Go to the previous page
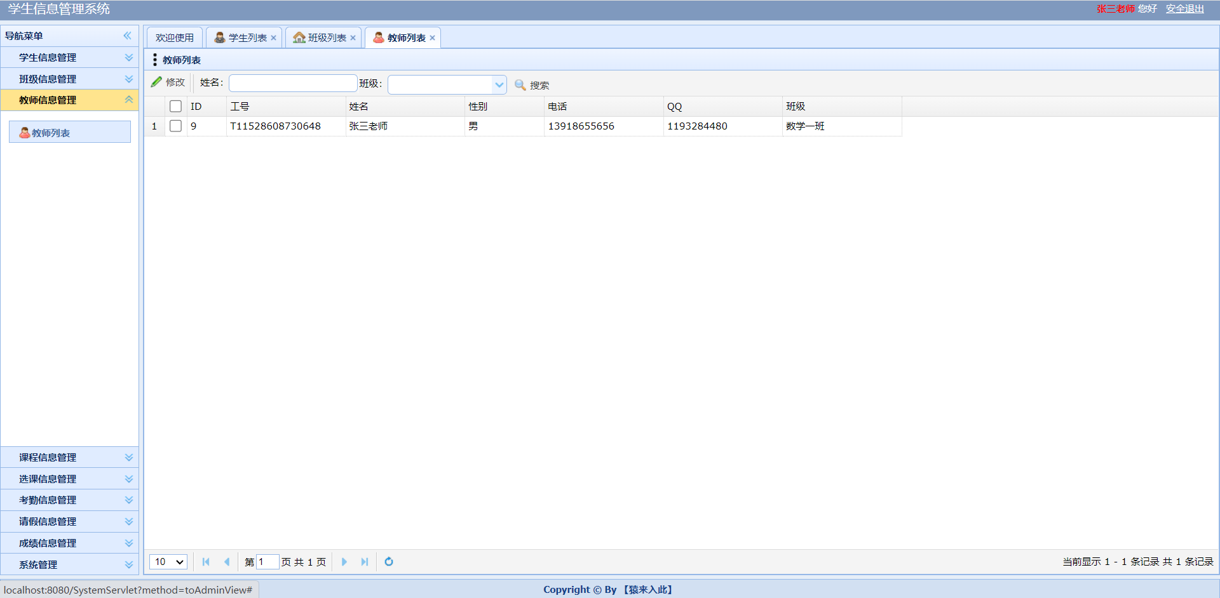The height and width of the screenshot is (598, 1220). point(227,562)
